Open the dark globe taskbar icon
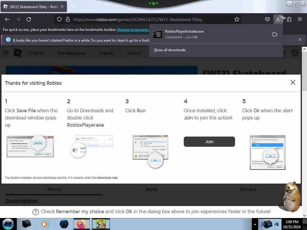307x230 pixels. tap(64, 224)
